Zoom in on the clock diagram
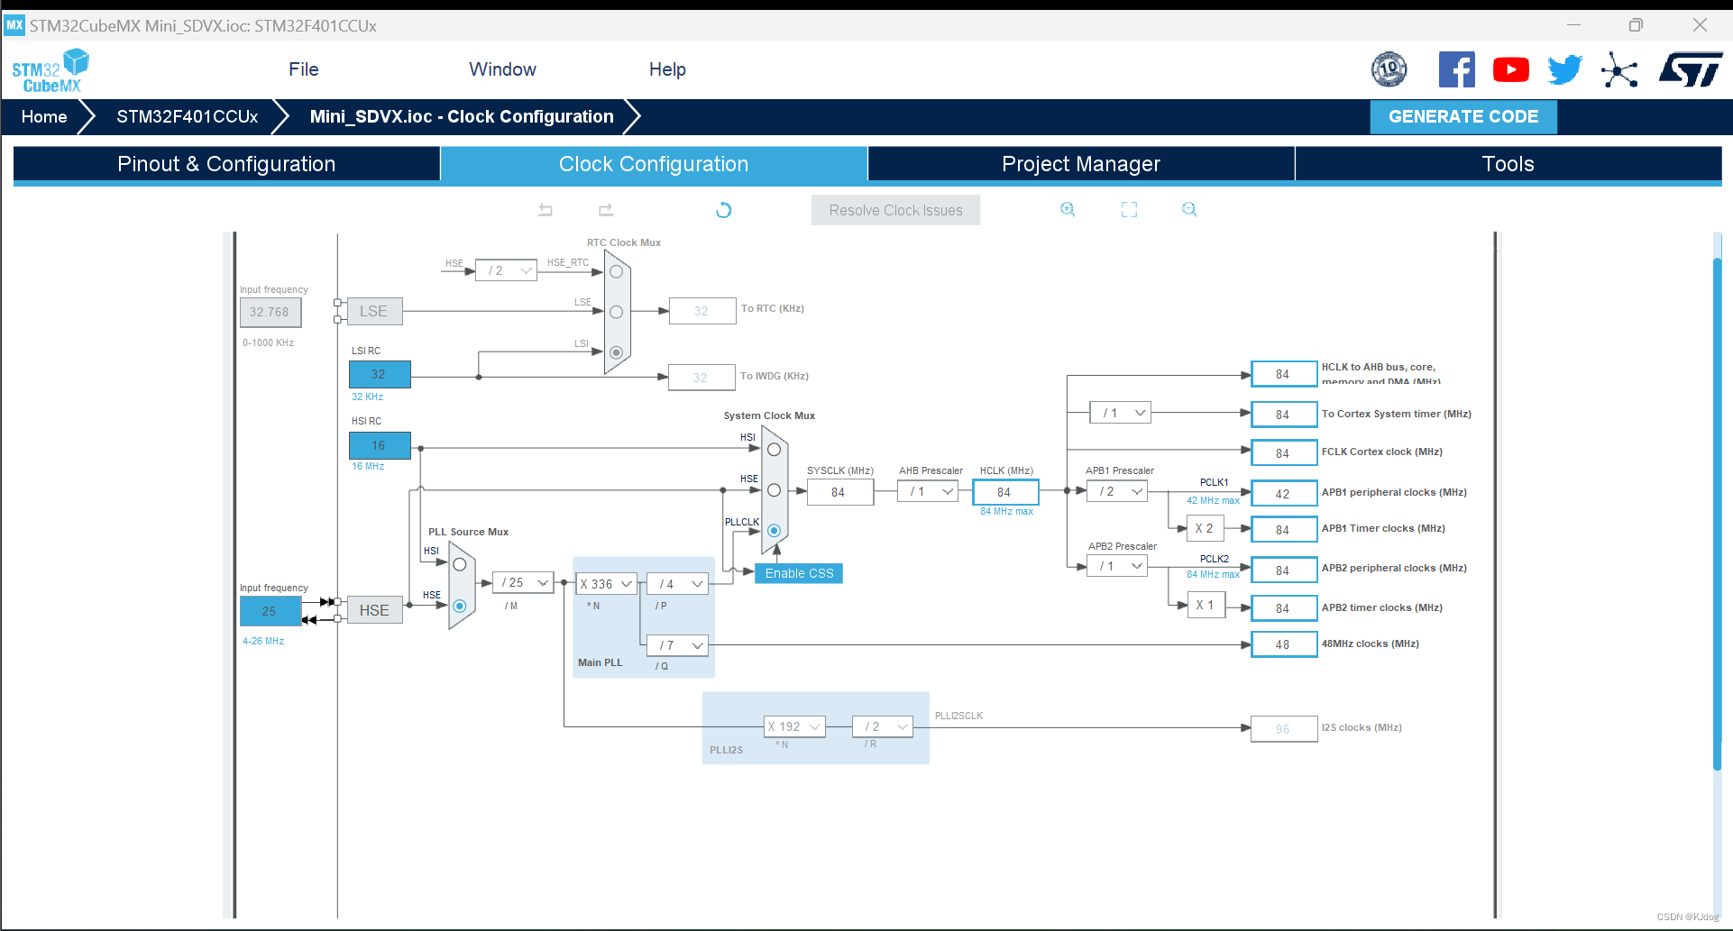This screenshot has height=931, width=1733. 1068,209
